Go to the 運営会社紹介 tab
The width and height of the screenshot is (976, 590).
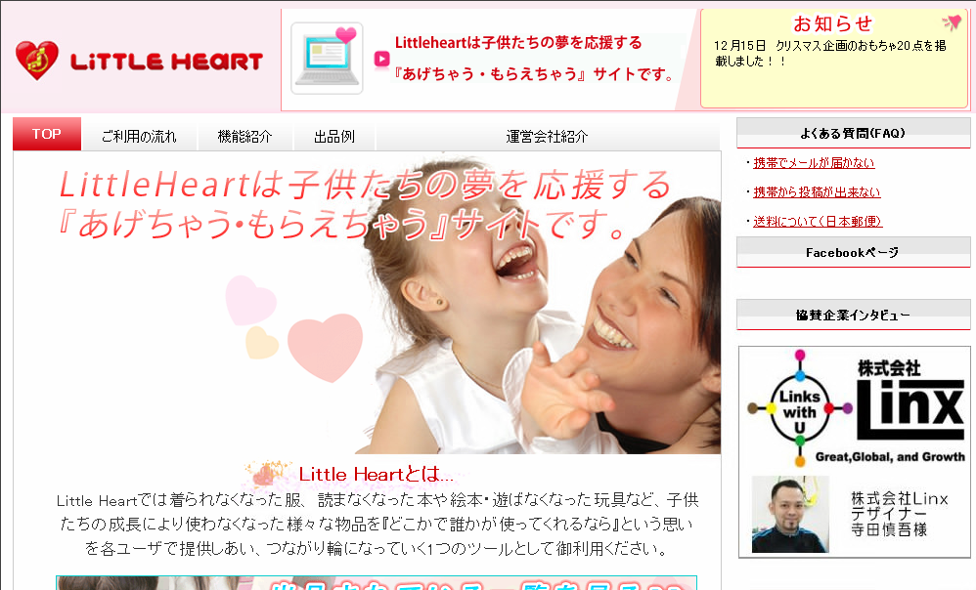point(547,136)
